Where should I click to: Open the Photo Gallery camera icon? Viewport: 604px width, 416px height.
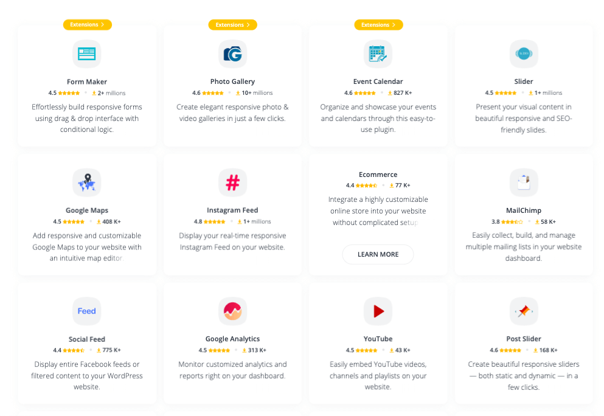(x=233, y=54)
